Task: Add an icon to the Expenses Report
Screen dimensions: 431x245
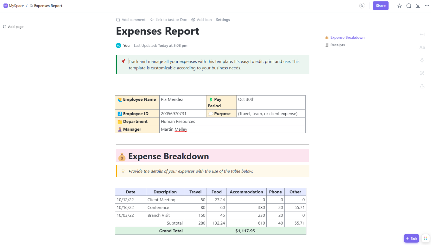Action: 201,20
